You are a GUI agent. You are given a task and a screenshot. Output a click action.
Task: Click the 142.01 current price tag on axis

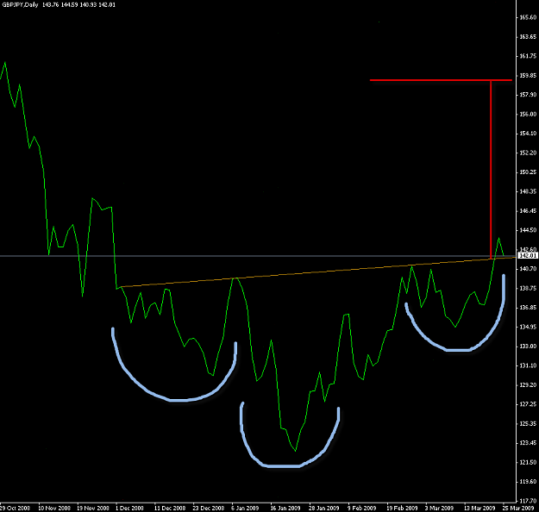point(528,256)
